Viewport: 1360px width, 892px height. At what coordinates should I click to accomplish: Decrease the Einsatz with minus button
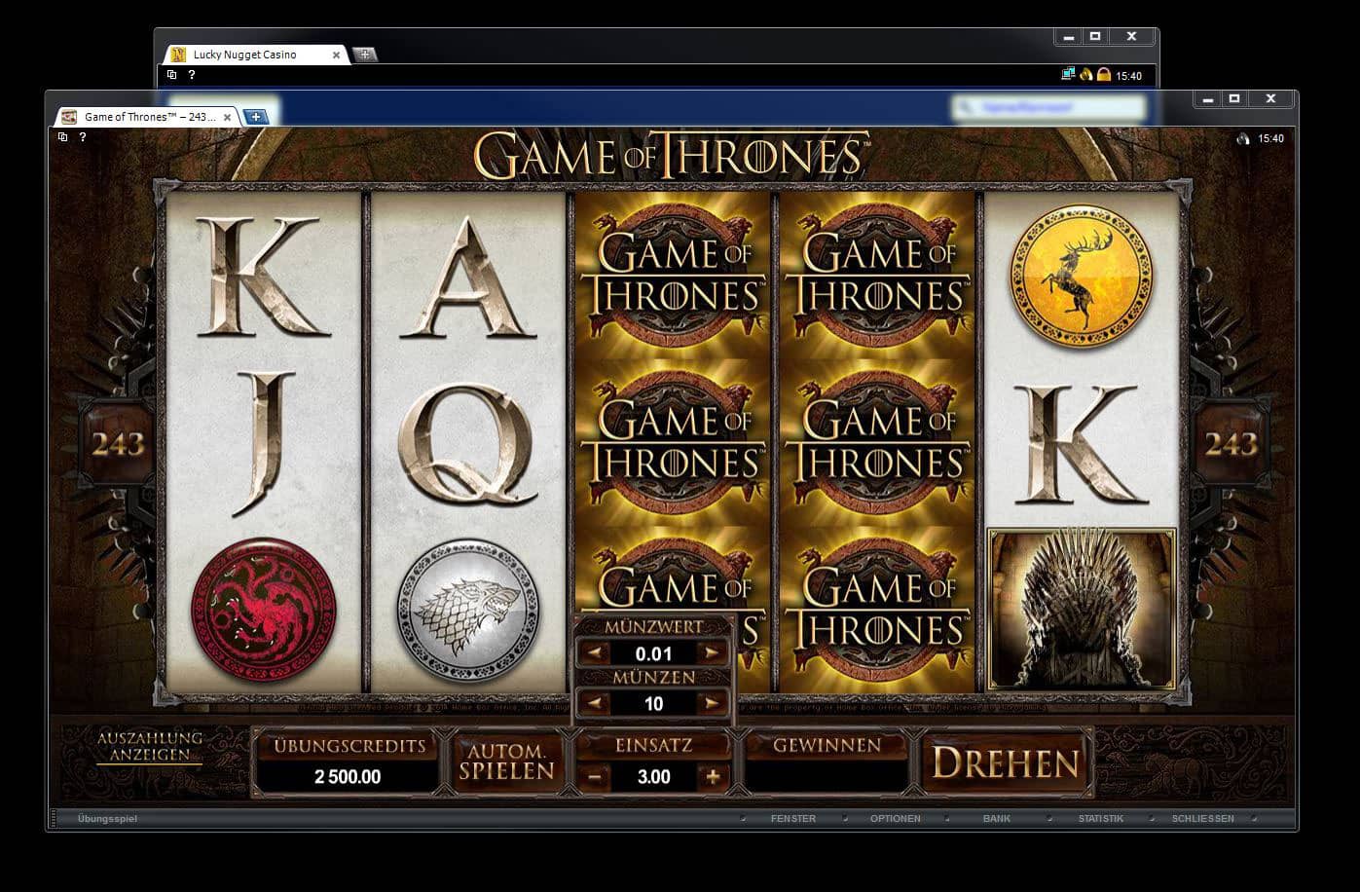tap(596, 776)
